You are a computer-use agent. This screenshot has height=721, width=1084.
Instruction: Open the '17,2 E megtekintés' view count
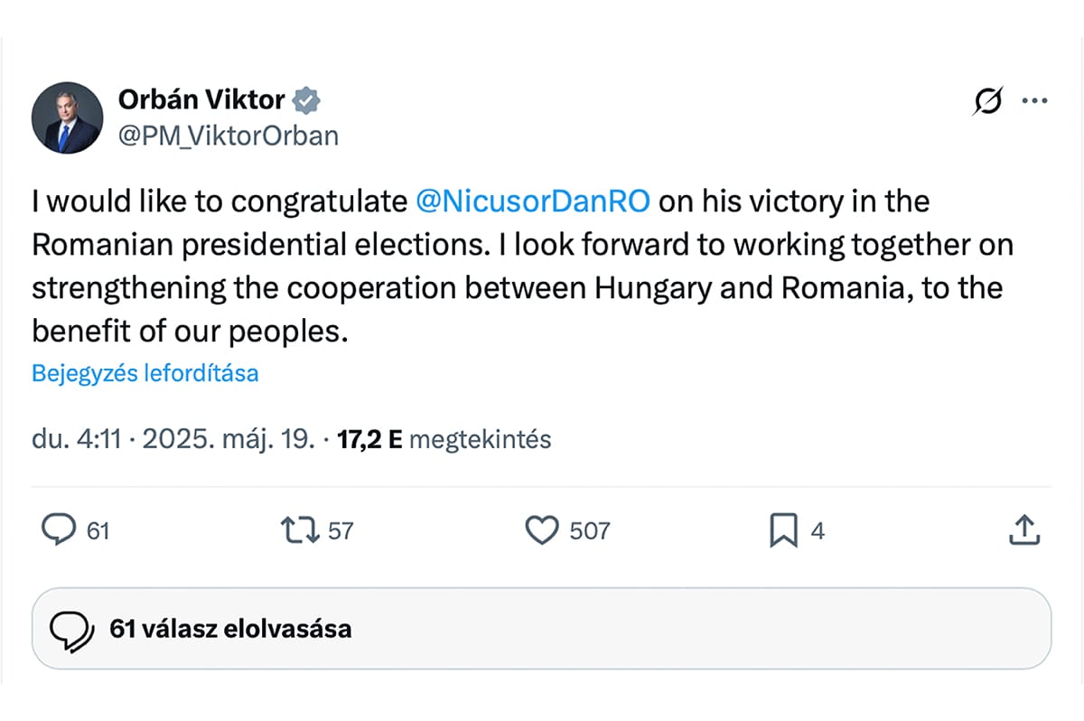pos(444,440)
